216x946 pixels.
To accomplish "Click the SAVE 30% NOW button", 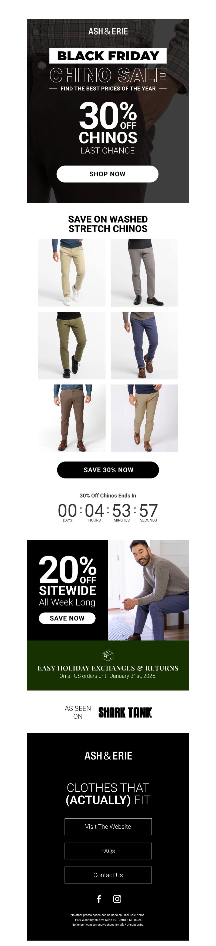I will pyautogui.click(x=108, y=470).
